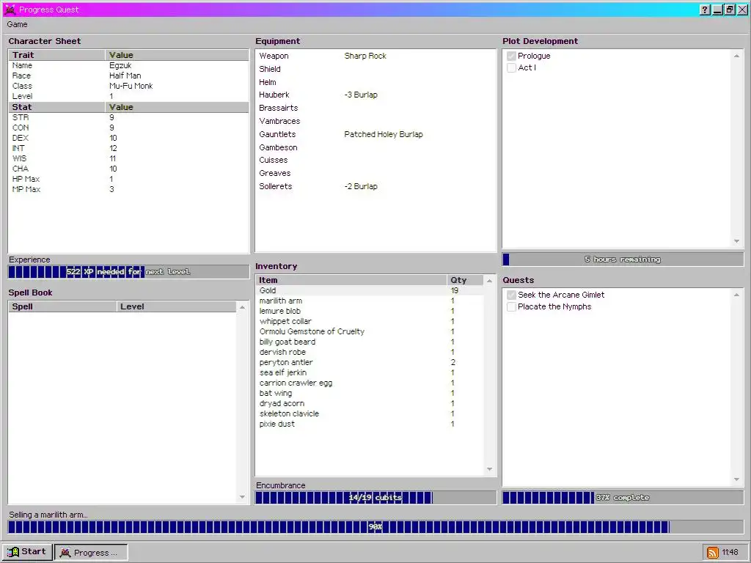Image resolution: width=751 pixels, height=563 pixels.
Task: Click the Inventory scroll up arrow
Action: 489,281
